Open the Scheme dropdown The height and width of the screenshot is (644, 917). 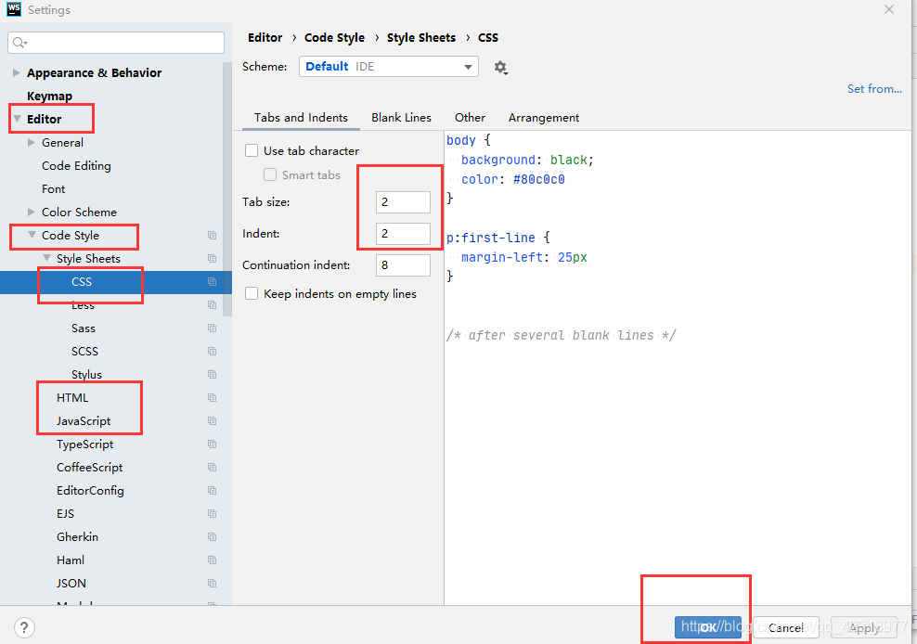pyautogui.click(x=388, y=67)
